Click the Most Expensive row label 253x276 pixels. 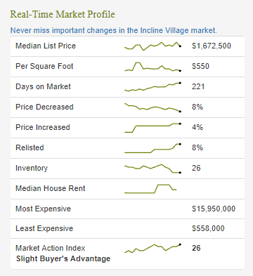[x=43, y=209]
